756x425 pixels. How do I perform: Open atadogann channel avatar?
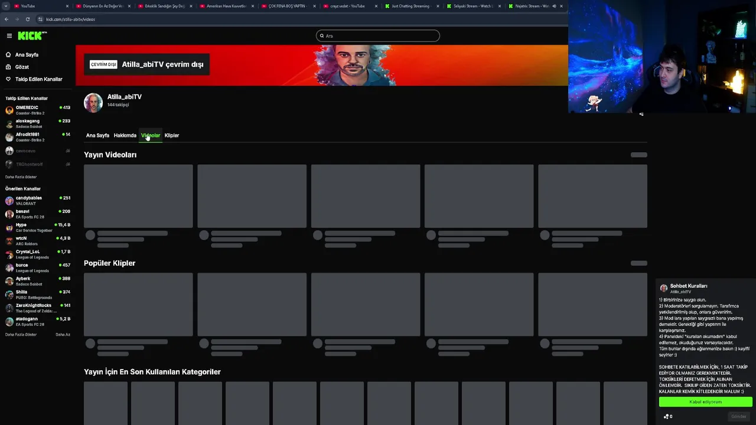[x=9, y=322]
